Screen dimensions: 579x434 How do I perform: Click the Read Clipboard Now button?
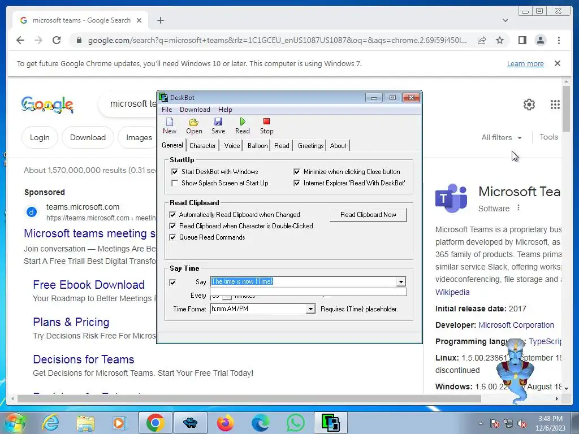point(368,215)
